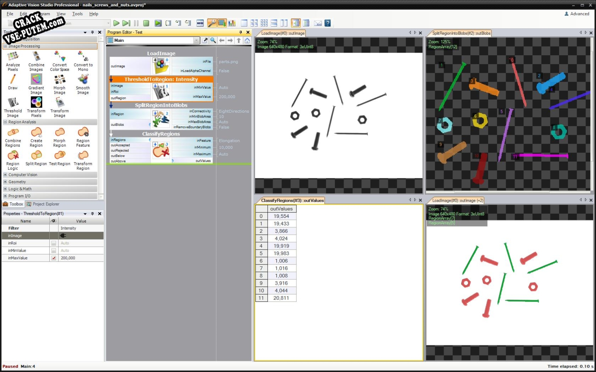Viewport: 596px width, 372px height.
Task: Click the outValues column header
Action: (x=282, y=209)
